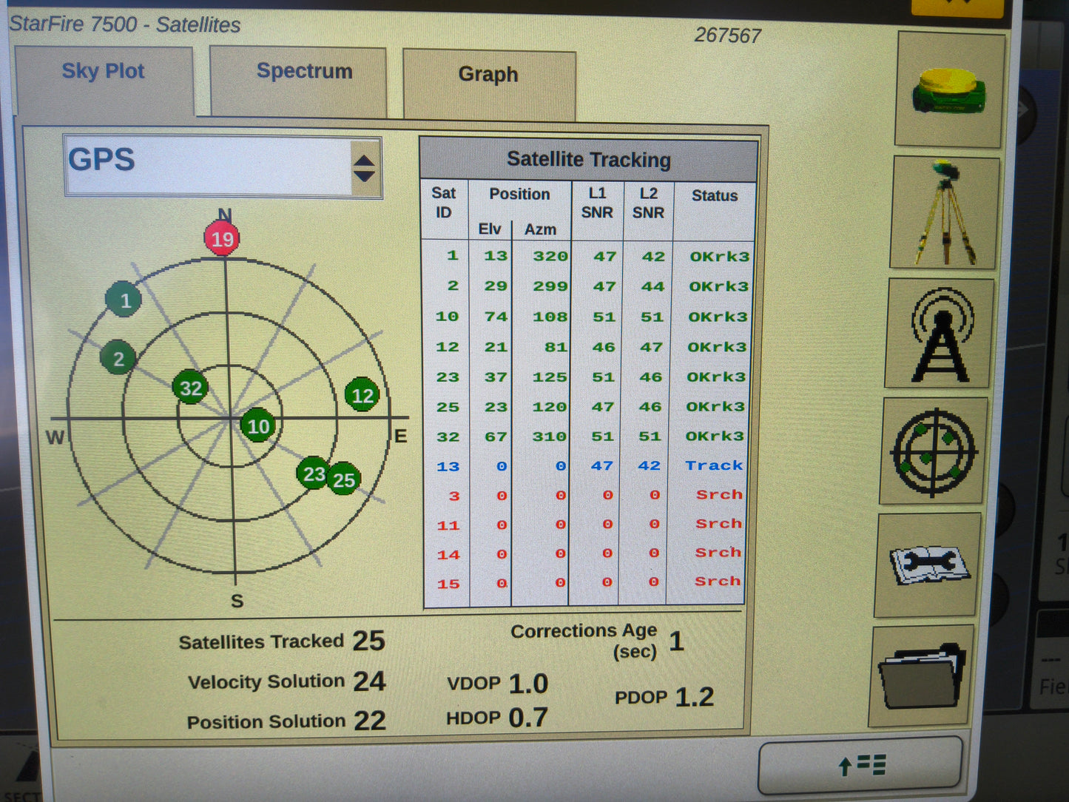Click the Azm column header

[540, 229]
